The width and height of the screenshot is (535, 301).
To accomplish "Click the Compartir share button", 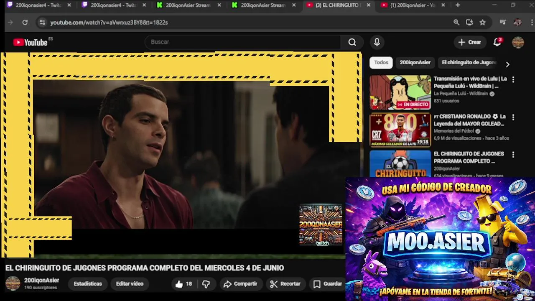I will (x=240, y=284).
